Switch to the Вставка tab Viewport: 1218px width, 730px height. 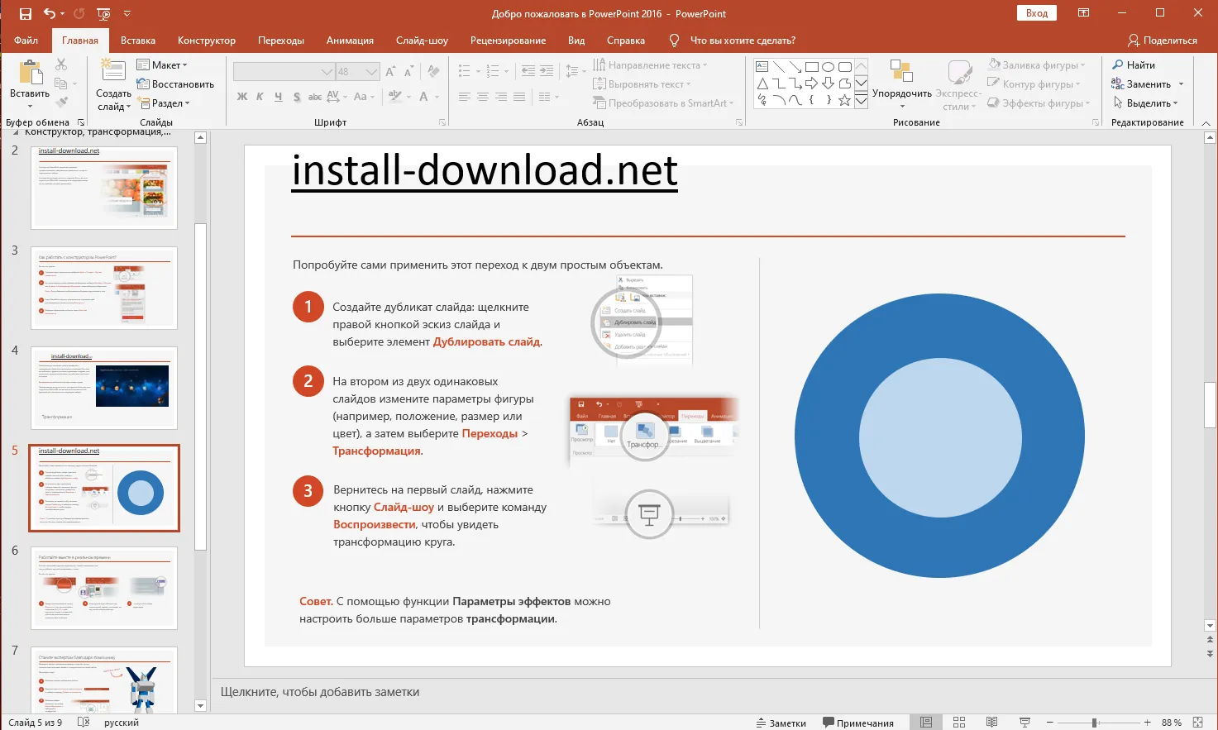click(137, 41)
